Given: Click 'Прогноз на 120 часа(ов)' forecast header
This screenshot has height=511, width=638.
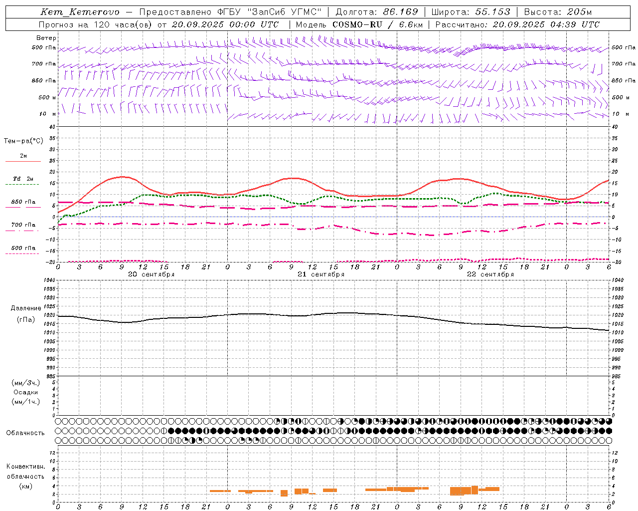Looking at the screenshot, I should tap(96, 24).
